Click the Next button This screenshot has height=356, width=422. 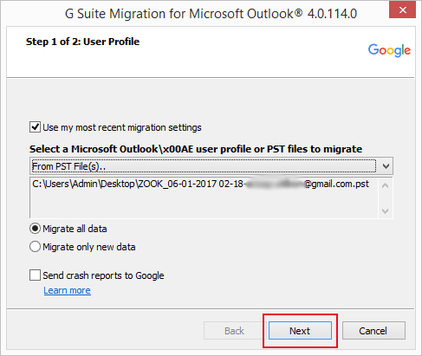(300, 331)
